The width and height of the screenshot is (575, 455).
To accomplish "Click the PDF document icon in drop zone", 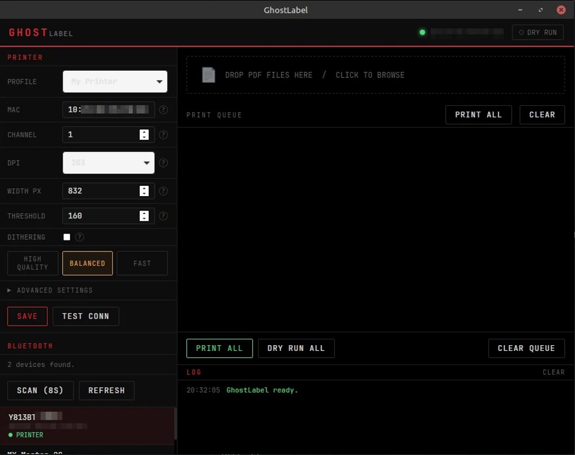I will click(x=208, y=75).
